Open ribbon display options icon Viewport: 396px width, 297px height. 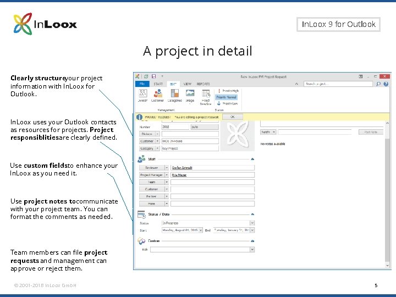click(361, 76)
